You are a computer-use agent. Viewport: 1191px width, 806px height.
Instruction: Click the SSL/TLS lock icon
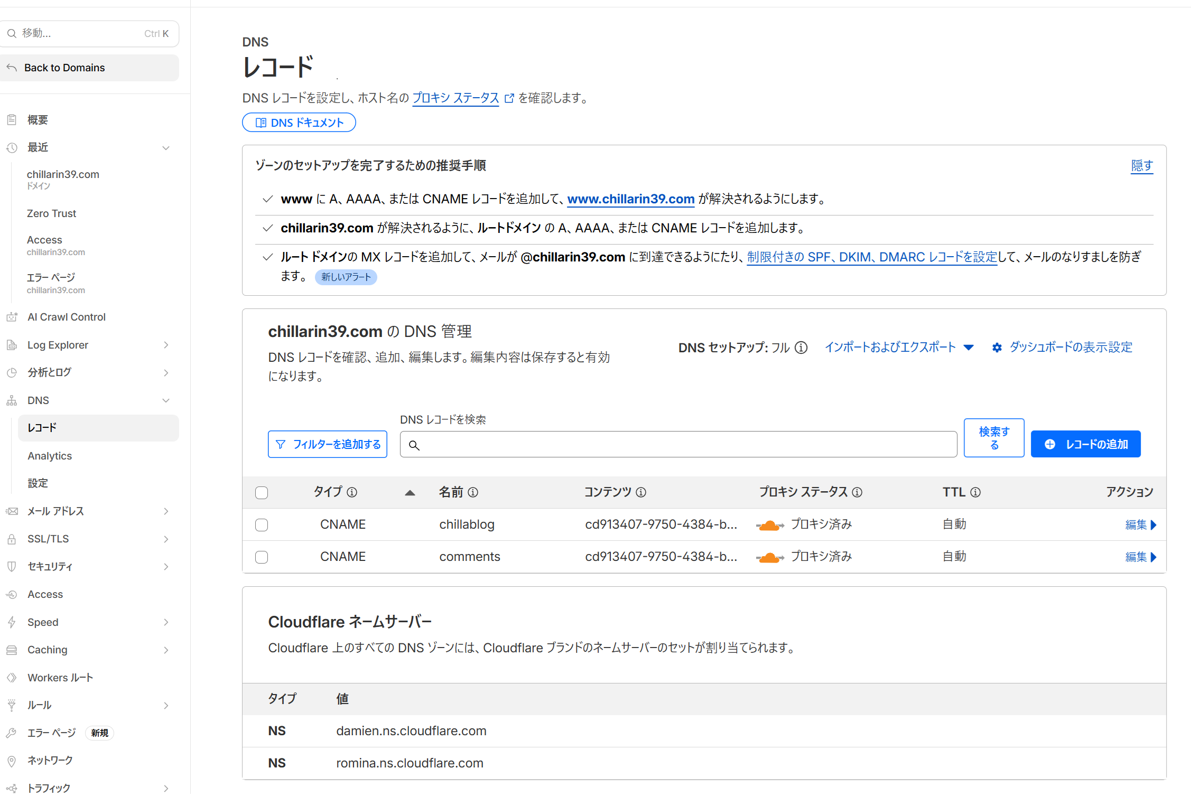coord(12,539)
